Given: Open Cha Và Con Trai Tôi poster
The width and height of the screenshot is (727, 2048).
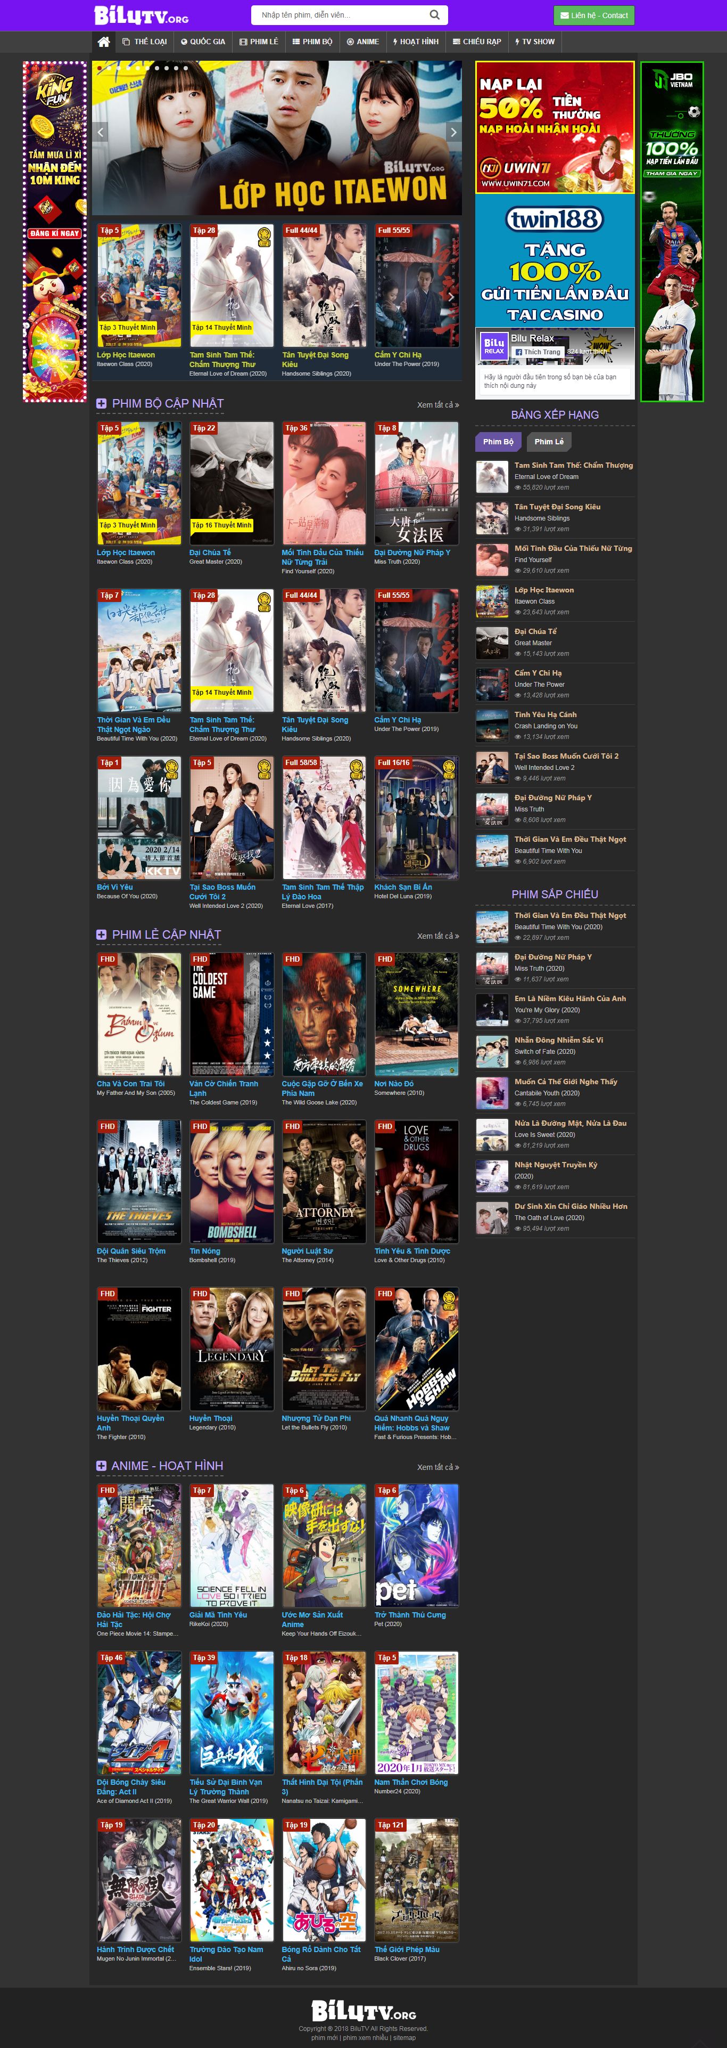Looking at the screenshot, I should (139, 1014).
